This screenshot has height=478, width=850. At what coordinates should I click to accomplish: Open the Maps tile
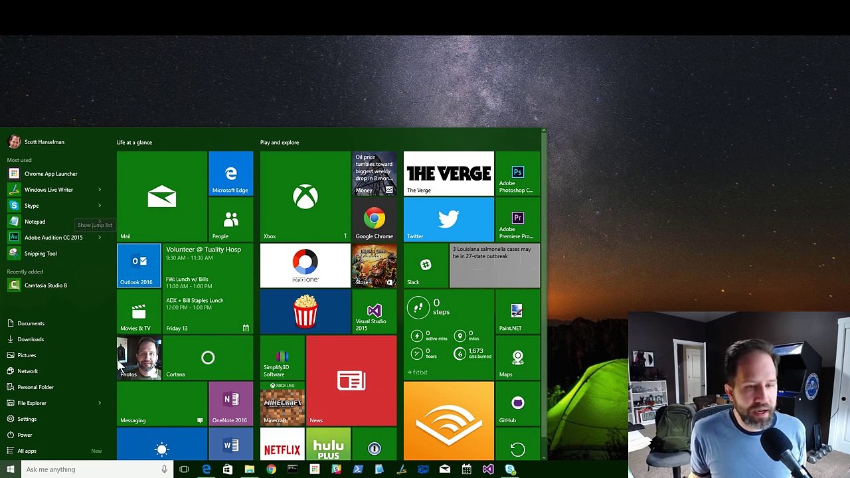pos(517,357)
